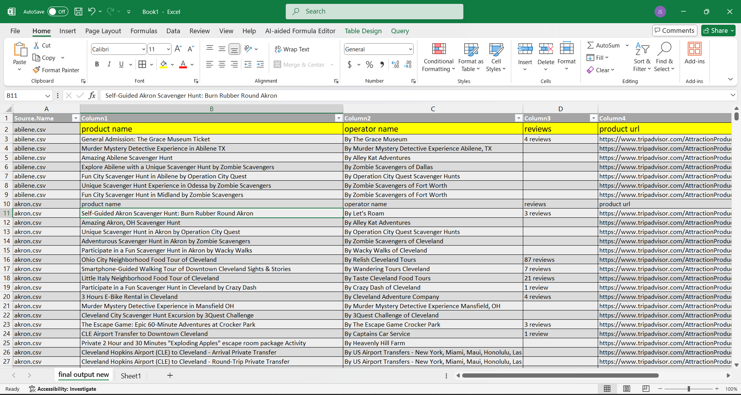Open the Column3 filter dropdown

pyautogui.click(x=593, y=118)
